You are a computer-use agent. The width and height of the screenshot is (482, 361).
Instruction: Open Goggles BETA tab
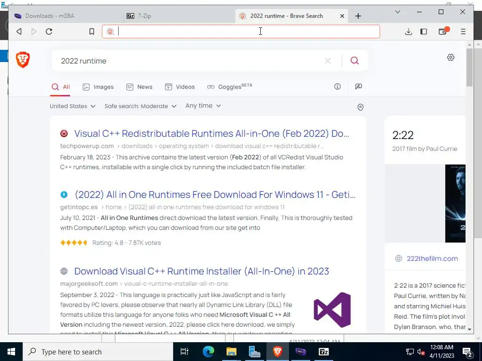coord(230,86)
